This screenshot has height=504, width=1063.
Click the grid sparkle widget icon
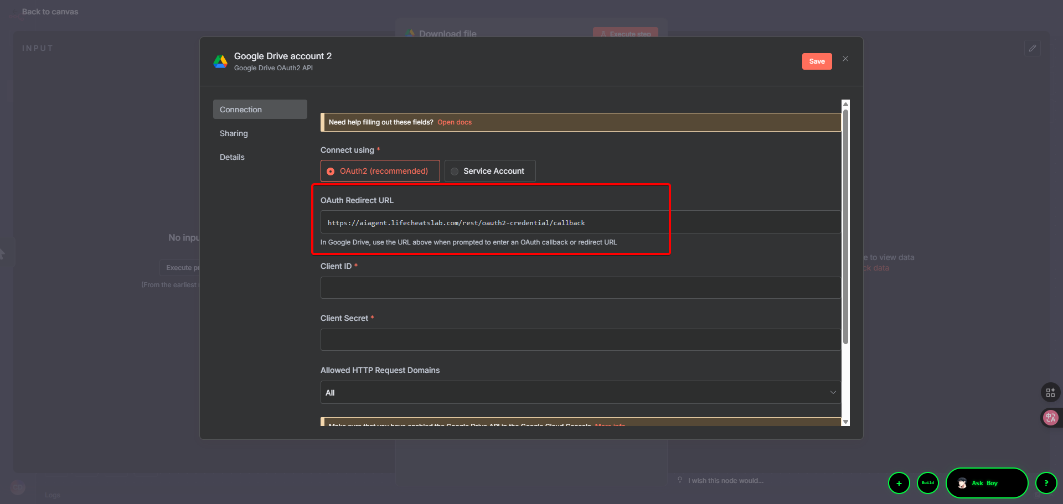[1050, 392]
